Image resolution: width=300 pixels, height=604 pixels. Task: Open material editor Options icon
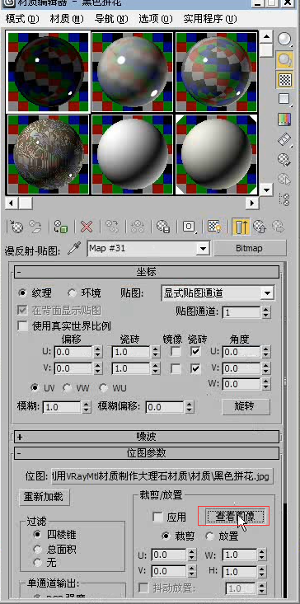coord(284,160)
